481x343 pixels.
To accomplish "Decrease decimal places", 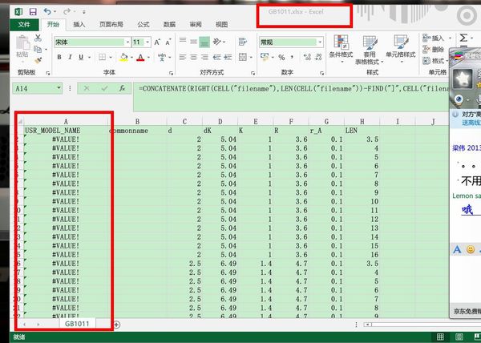I will [318, 57].
